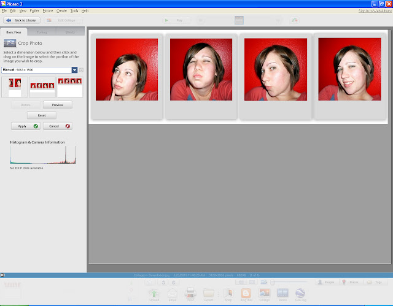
Task: Click the Preview button
Action: 58,105
